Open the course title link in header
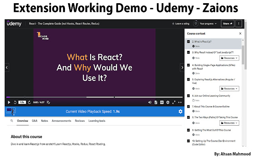This screenshot has height=159, width=255. pos(64,24)
